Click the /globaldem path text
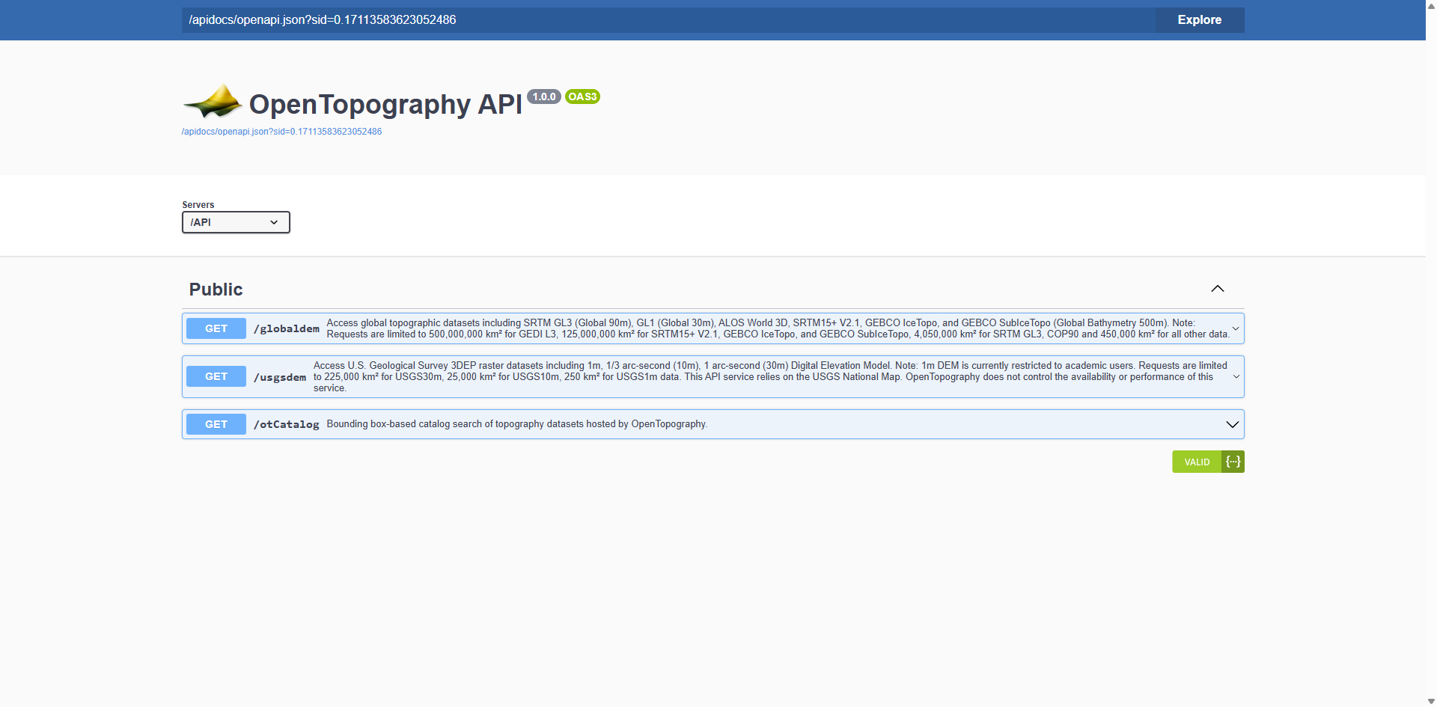The width and height of the screenshot is (1437, 707). tap(287, 328)
